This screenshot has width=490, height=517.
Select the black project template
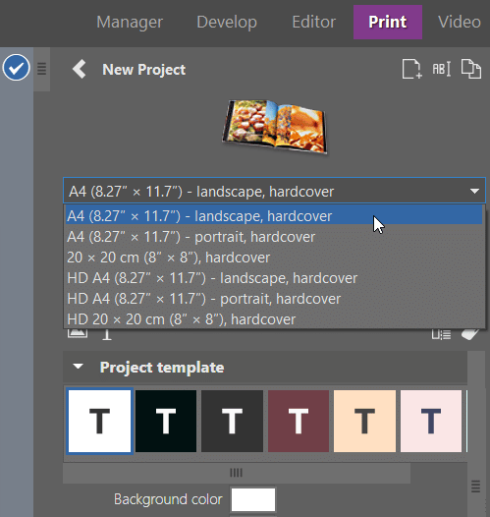(166, 421)
